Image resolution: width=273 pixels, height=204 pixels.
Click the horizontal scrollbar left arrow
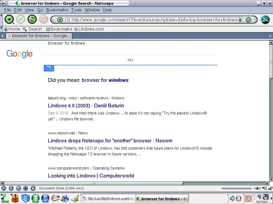(2, 183)
